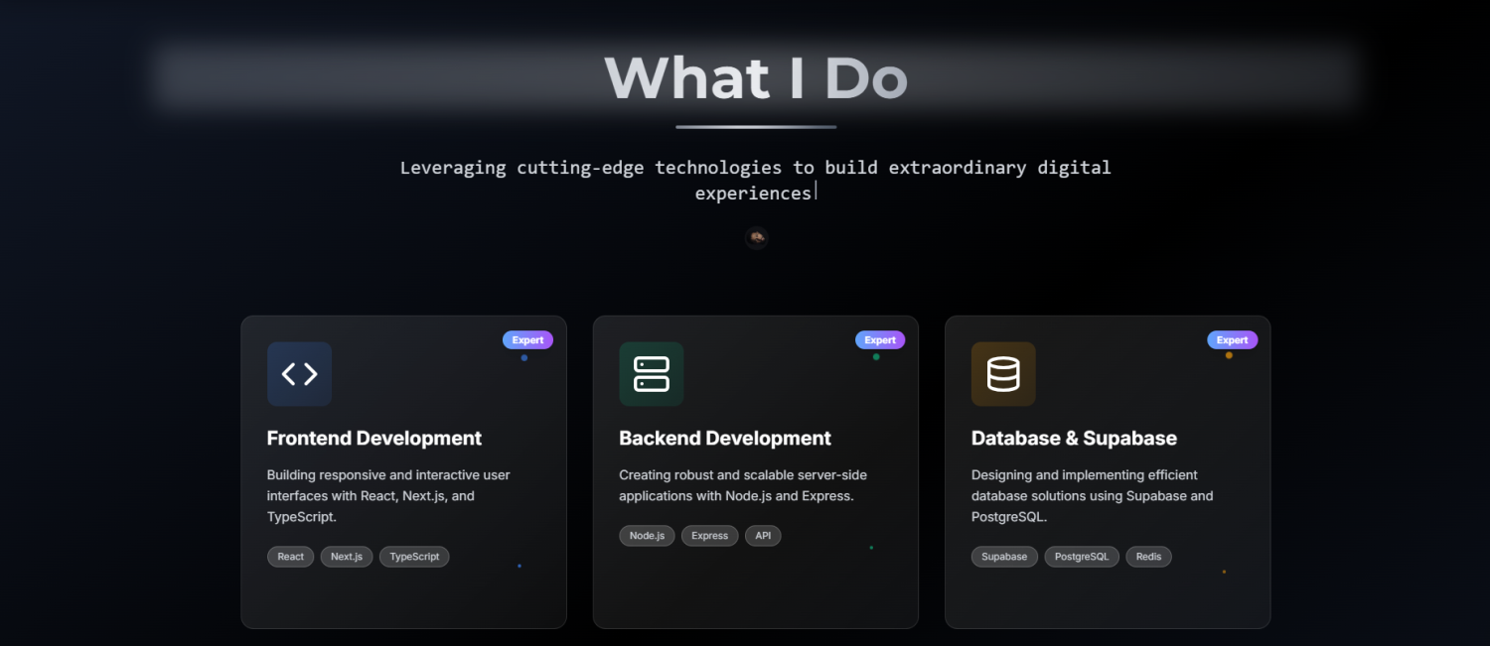The width and height of the screenshot is (1490, 646).
Task: Select the React tag
Action: coord(291,557)
